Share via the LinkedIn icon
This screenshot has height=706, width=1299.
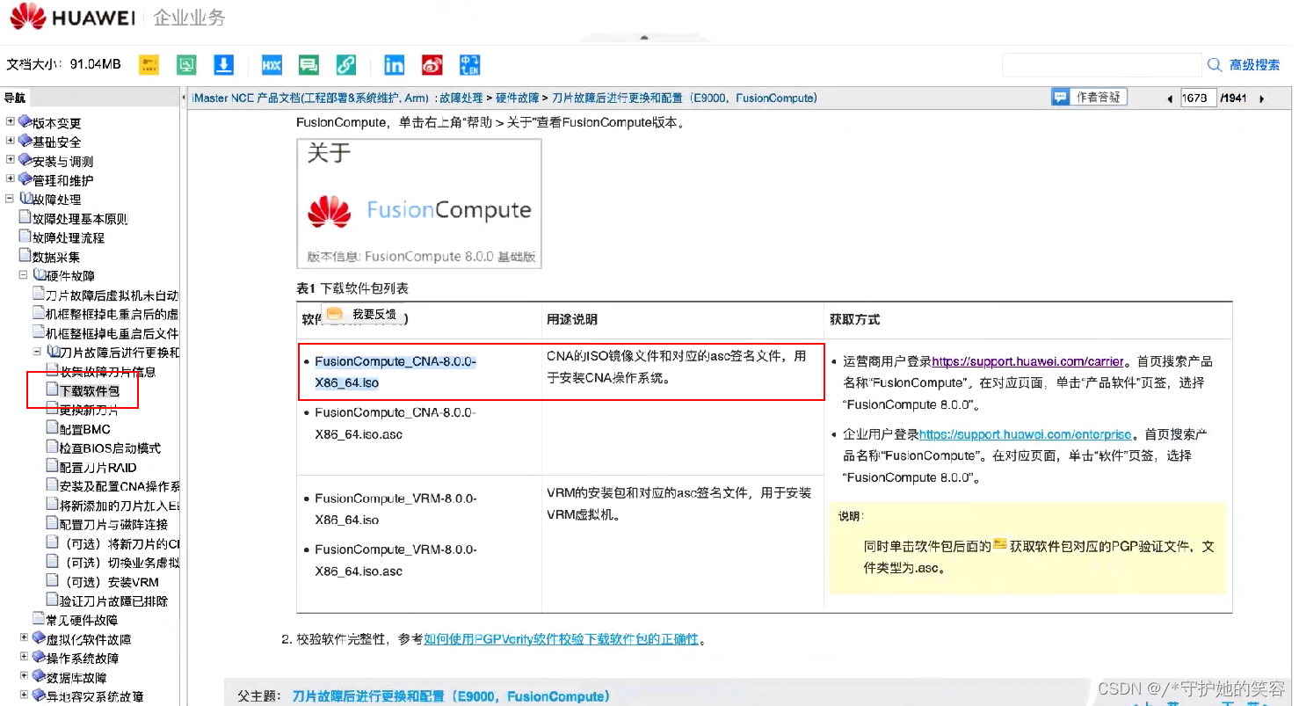click(394, 65)
